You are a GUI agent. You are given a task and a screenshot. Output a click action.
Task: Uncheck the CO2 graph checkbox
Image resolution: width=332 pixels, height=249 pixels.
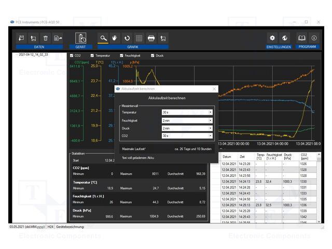click(x=72, y=56)
